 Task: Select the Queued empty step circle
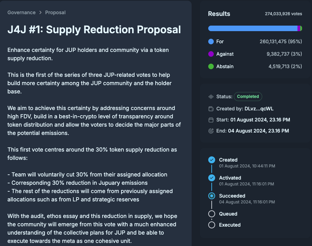pyautogui.click(x=212, y=214)
